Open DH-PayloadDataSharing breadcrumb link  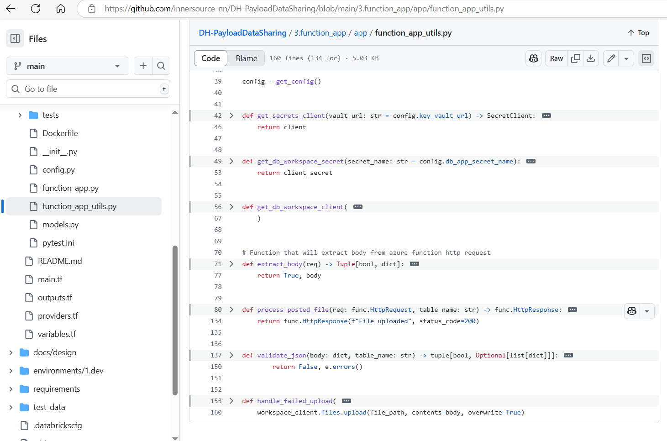pyautogui.click(x=242, y=33)
